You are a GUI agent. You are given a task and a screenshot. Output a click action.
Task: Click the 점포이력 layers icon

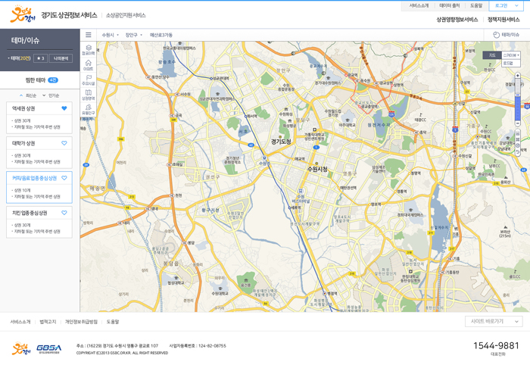(88, 49)
